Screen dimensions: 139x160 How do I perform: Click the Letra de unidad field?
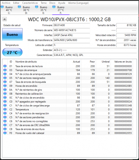(x=71, y=45)
